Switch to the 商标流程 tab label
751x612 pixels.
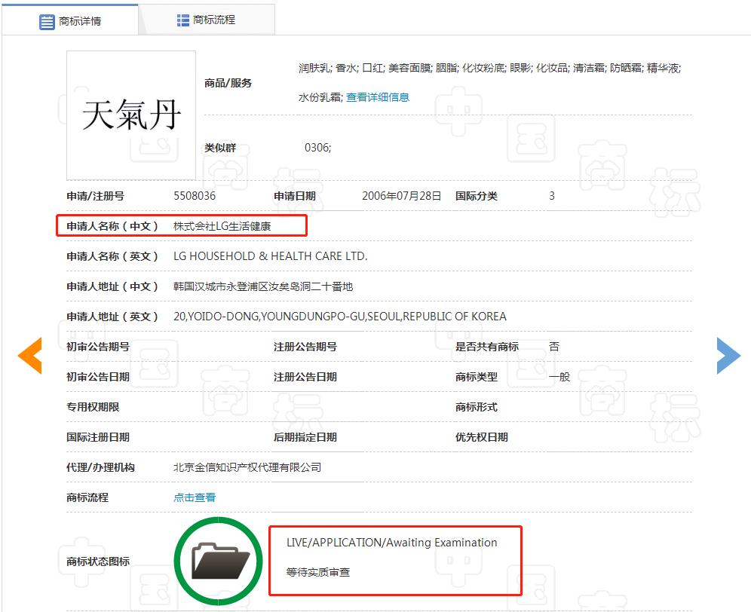coord(214,20)
